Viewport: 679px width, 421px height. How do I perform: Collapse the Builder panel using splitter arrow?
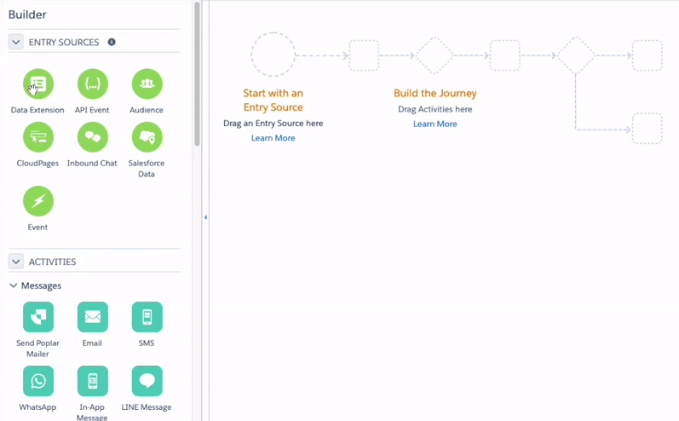[x=205, y=218]
